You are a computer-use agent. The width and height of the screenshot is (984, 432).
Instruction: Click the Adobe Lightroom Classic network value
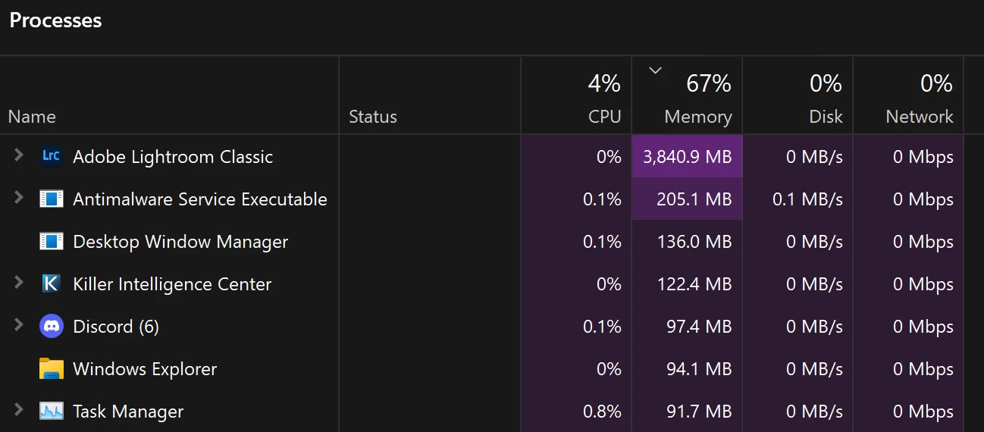(923, 157)
